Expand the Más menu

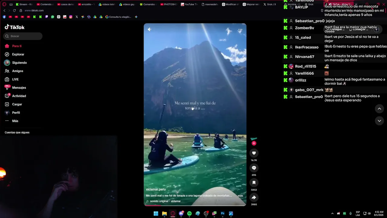click(11, 121)
